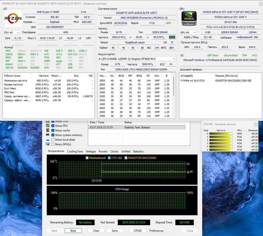The width and height of the screenshot is (263, 236).
Task: Toggle the CPU (86) temperature graph checkbox
Action: (x=110, y=158)
